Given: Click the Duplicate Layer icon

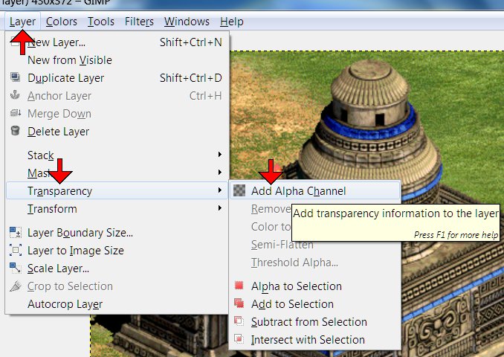Looking at the screenshot, I should pos(15,78).
